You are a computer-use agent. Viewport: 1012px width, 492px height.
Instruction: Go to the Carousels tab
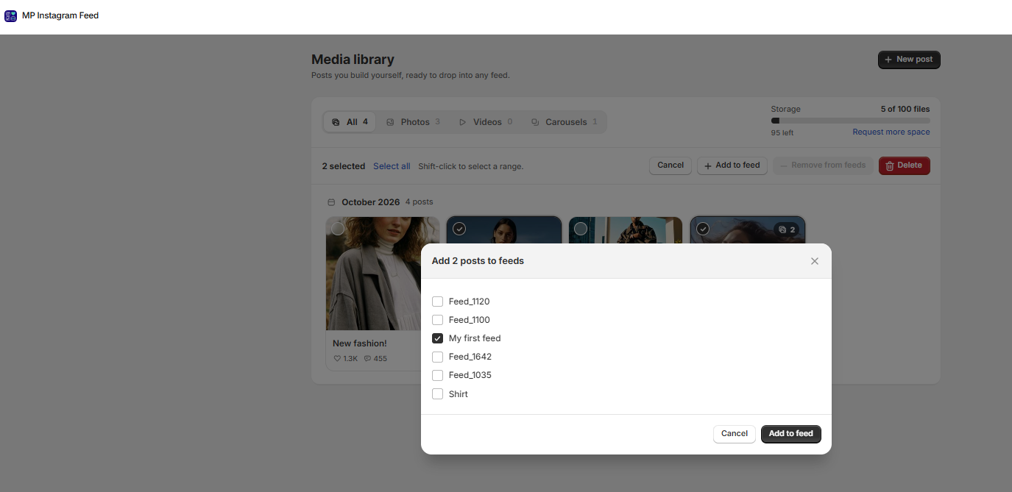pos(565,122)
